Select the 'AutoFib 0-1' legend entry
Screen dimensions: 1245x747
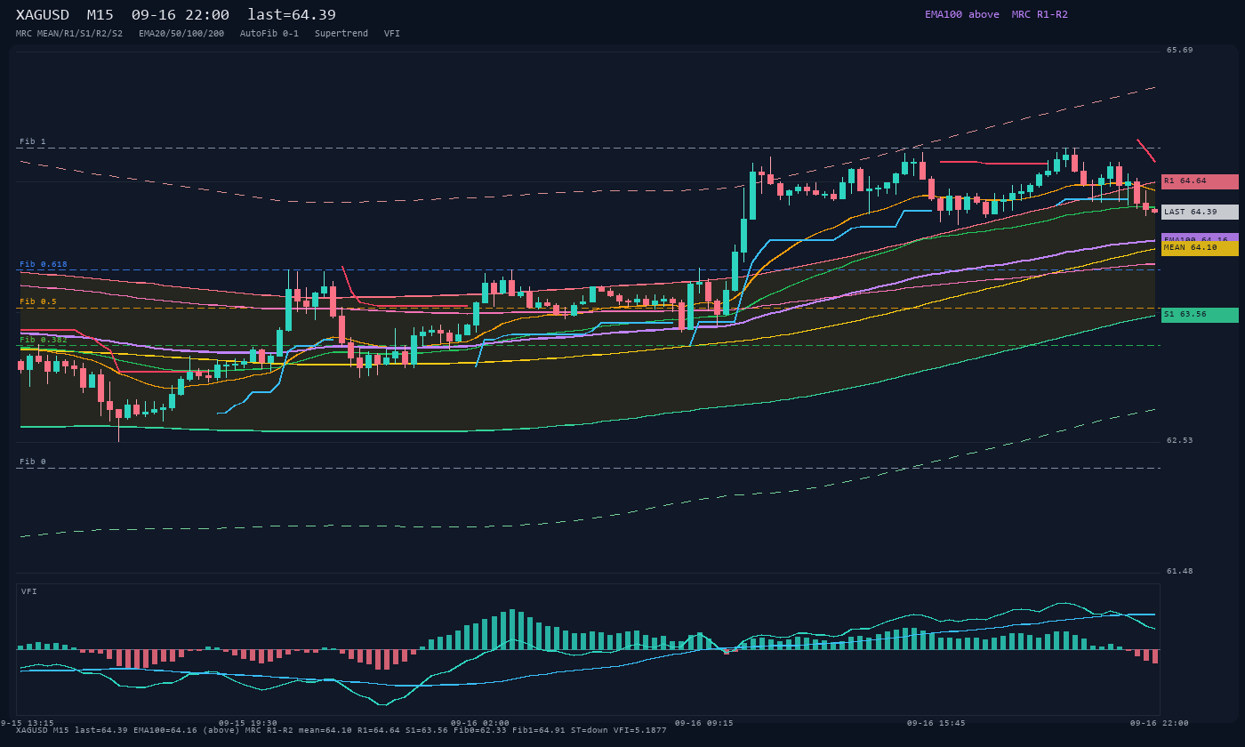pos(269,34)
